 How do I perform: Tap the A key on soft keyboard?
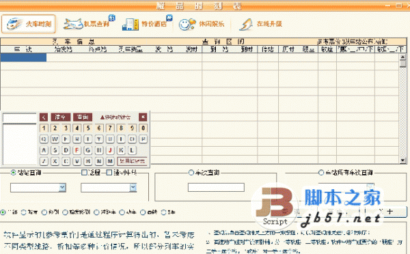pos(44,150)
